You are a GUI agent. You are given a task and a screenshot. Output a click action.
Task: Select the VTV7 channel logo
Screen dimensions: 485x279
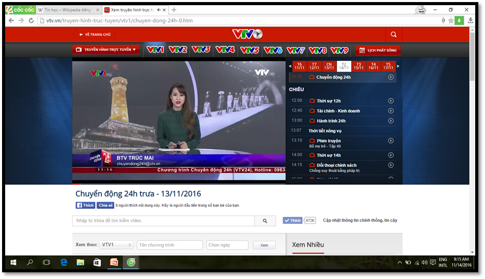296,50
